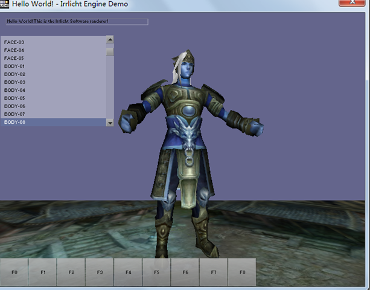370x290 pixels.
Task: Trigger the F4 button
Action: pos(128,272)
